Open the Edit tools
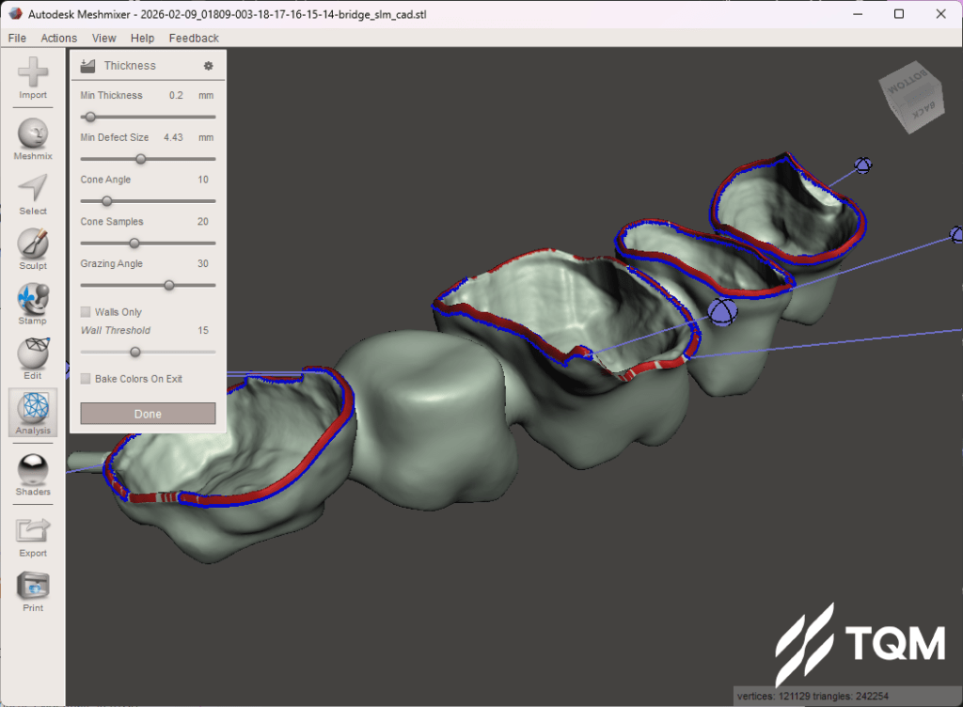Image resolution: width=963 pixels, height=707 pixels. coord(33,354)
